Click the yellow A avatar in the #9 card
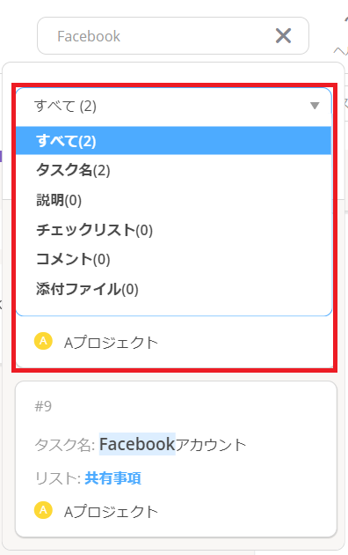This screenshot has width=348, height=555. [x=43, y=510]
